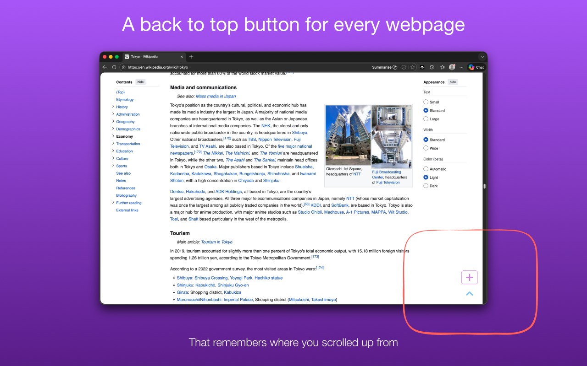The image size is (587, 366).
Task: Click the Fuji Broadcasting Center caption link
Action: click(x=387, y=175)
